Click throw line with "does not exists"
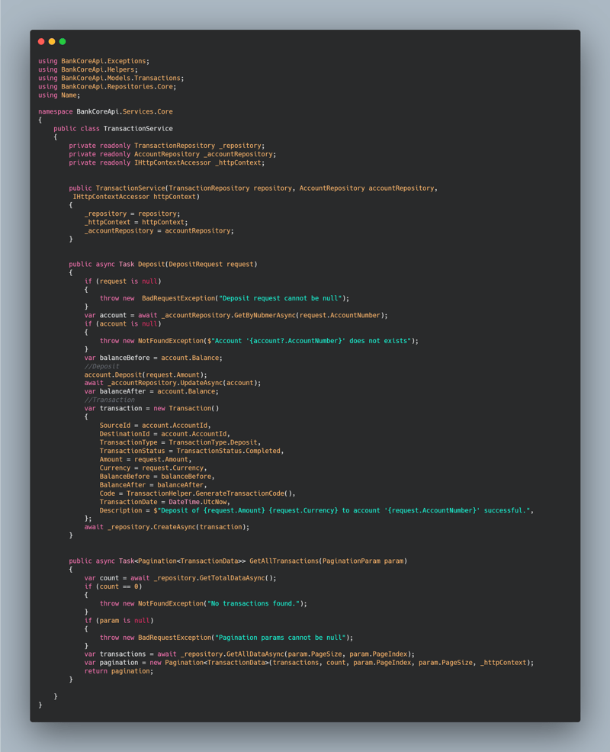The image size is (610, 752). (259, 341)
